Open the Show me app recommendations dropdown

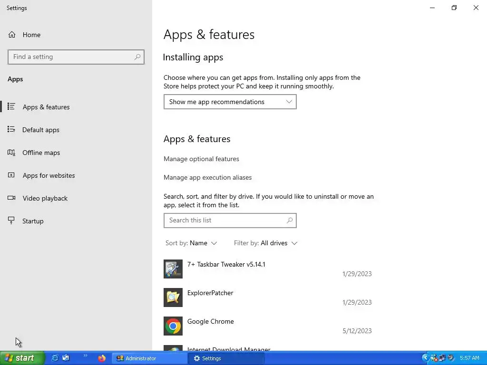tap(230, 102)
